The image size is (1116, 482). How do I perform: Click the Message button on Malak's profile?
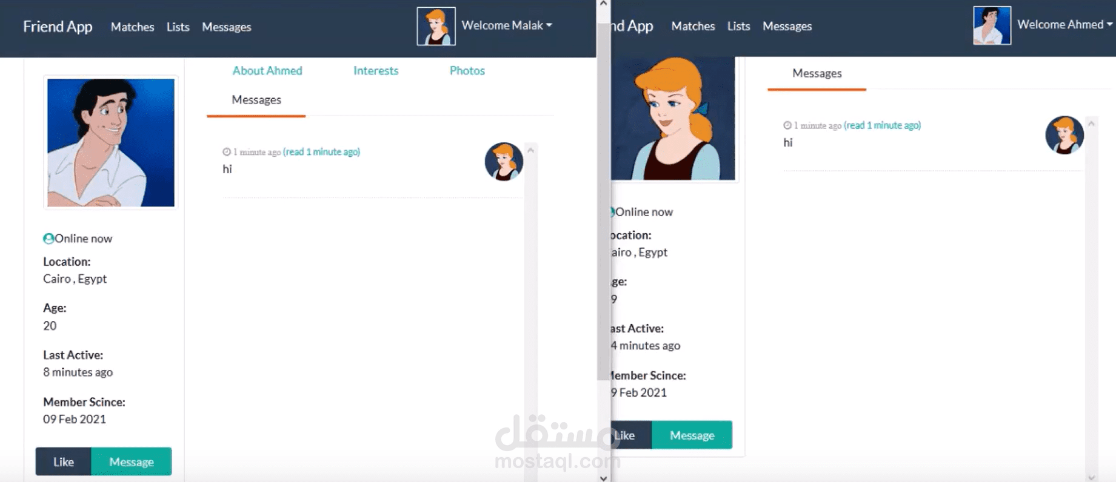click(692, 435)
